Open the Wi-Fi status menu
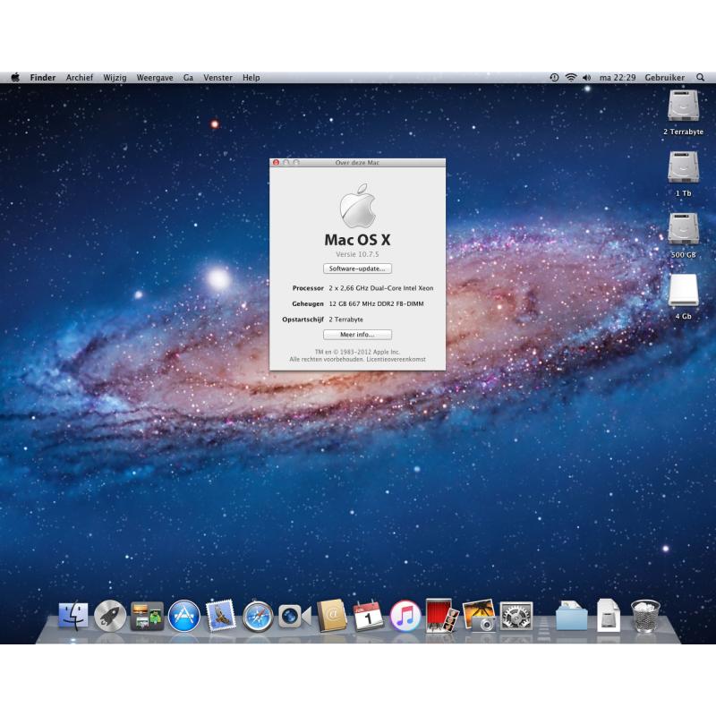This screenshot has width=716, height=716. pos(571,78)
